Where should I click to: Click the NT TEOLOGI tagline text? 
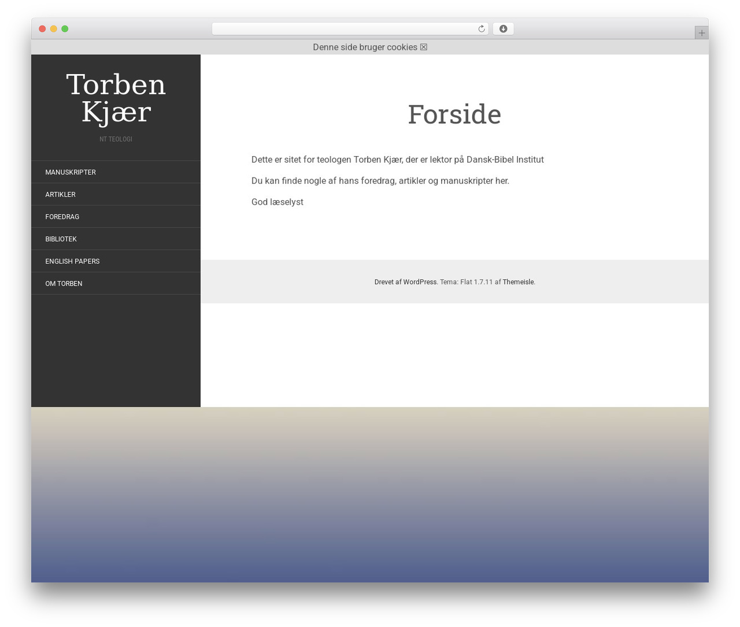[116, 139]
